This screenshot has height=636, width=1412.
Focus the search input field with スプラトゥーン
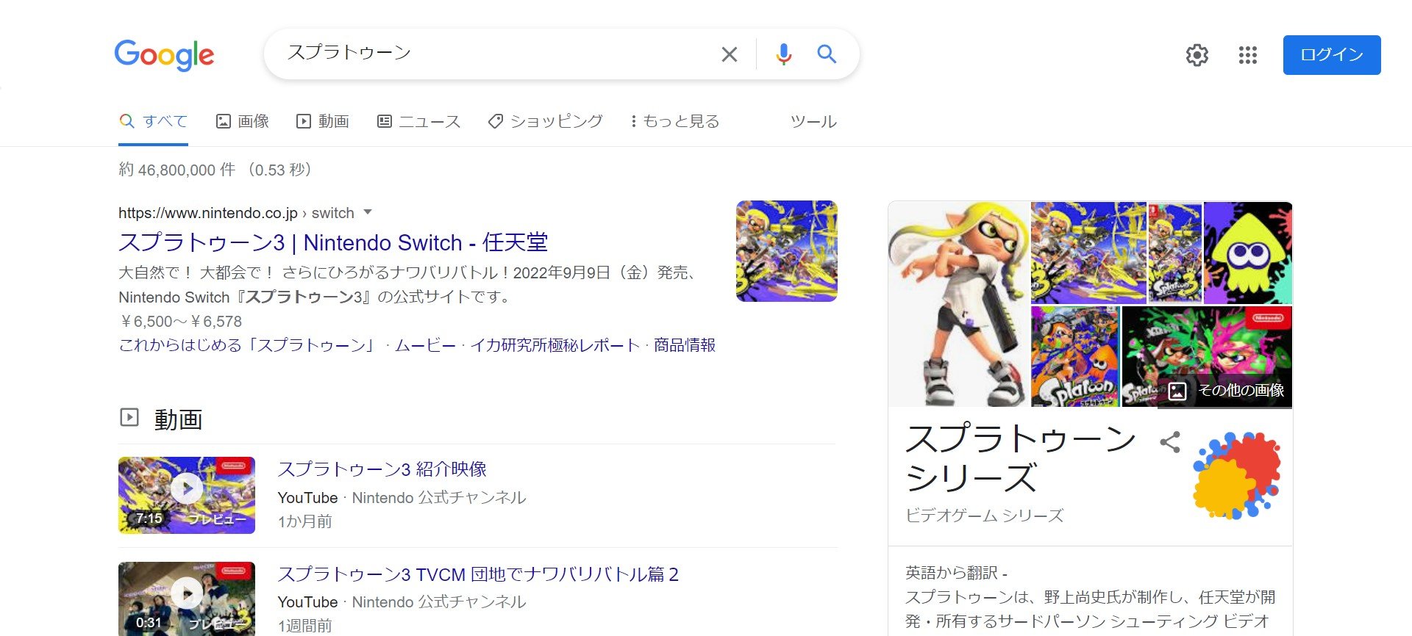pos(493,53)
